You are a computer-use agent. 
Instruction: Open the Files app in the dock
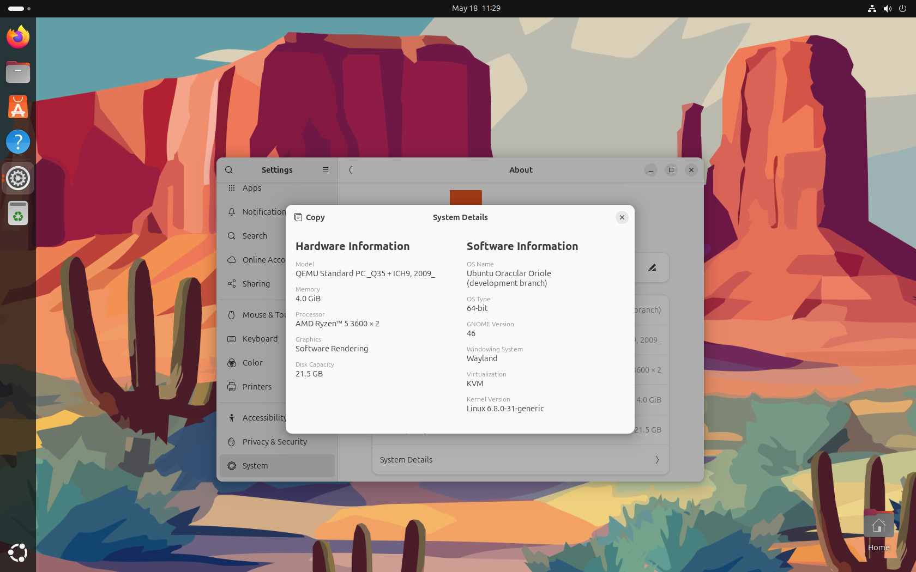pos(18,72)
